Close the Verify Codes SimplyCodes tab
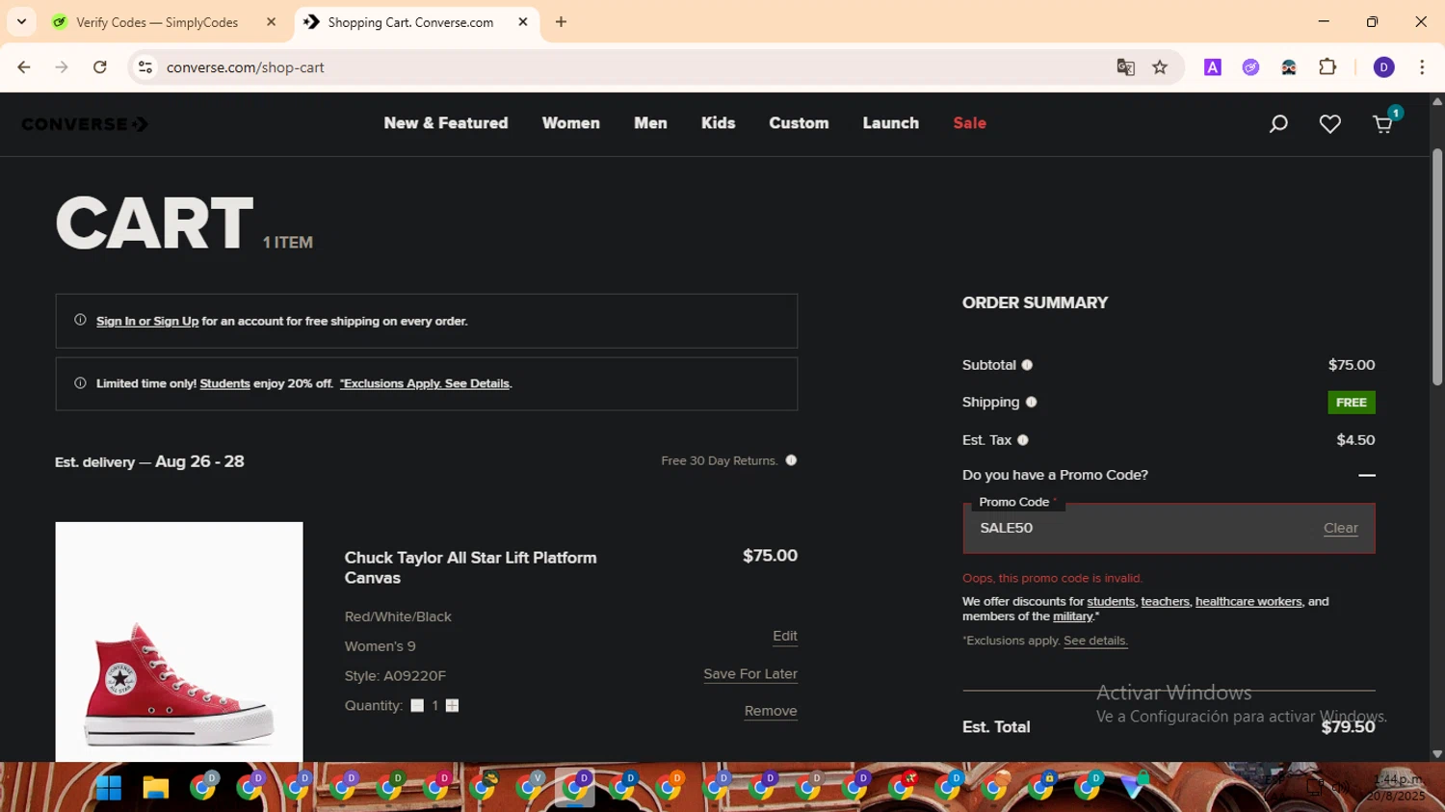 coord(272,22)
